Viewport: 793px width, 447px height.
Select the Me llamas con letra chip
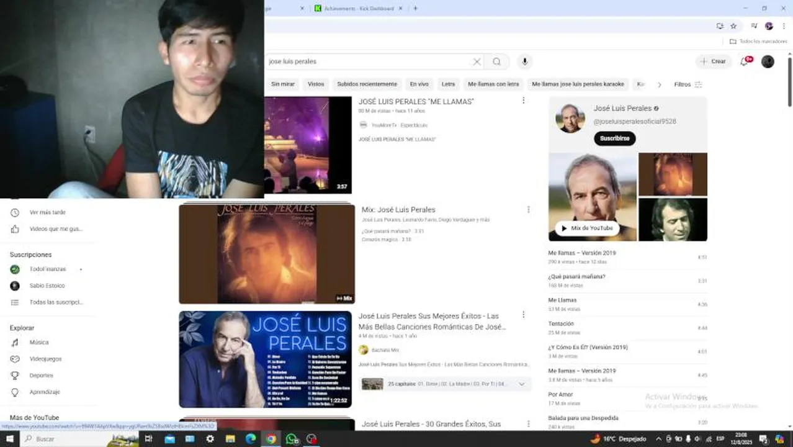493,84
